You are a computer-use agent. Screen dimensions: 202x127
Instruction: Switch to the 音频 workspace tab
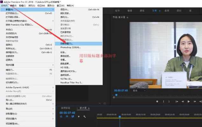[167, 11]
